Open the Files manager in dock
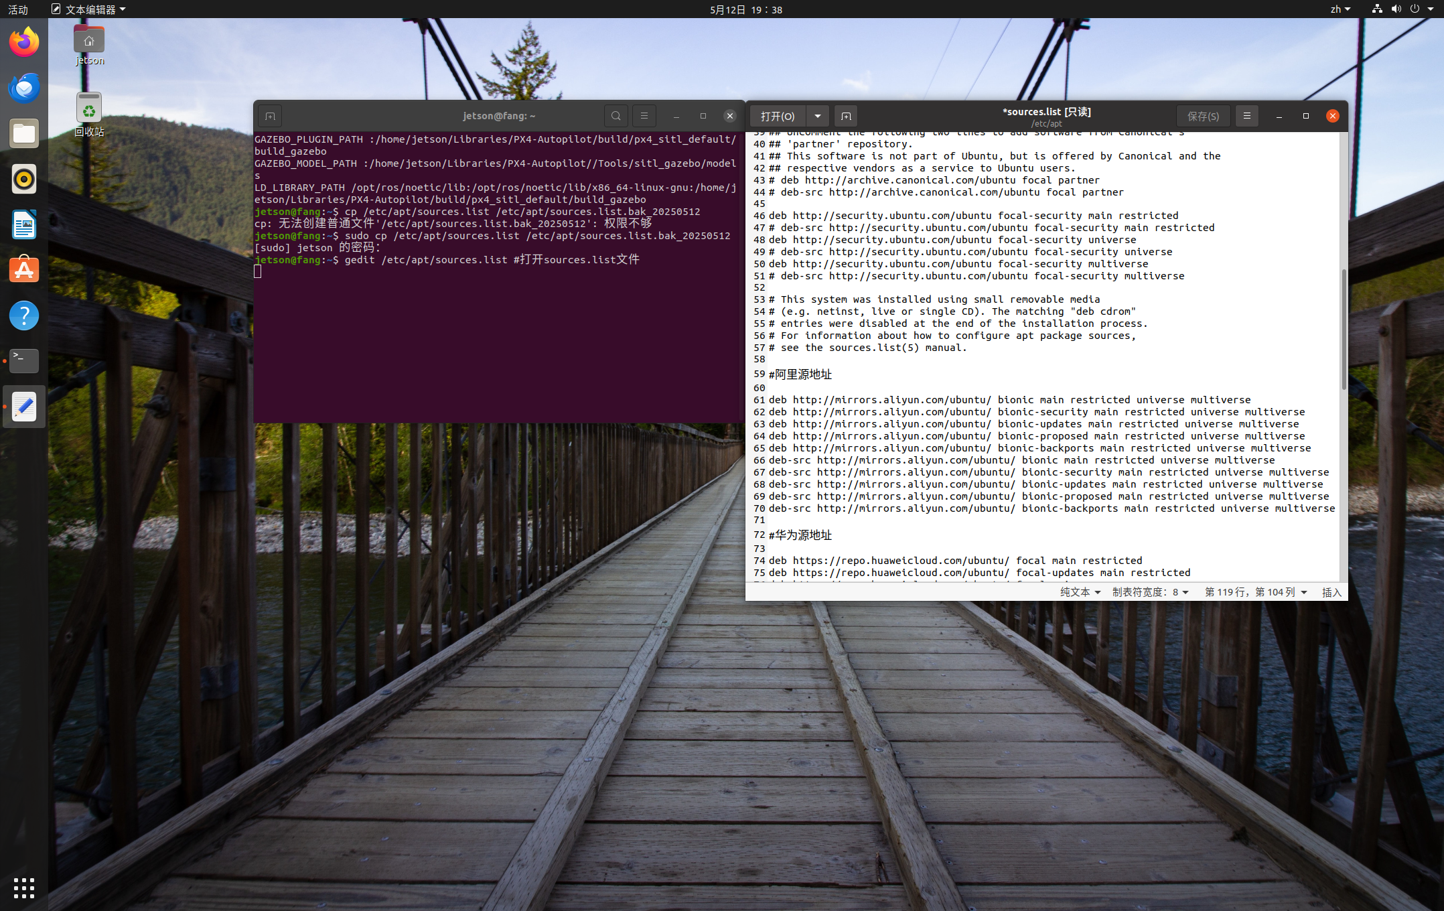Screen dimensions: 1444x911 [x=24, y=133]
